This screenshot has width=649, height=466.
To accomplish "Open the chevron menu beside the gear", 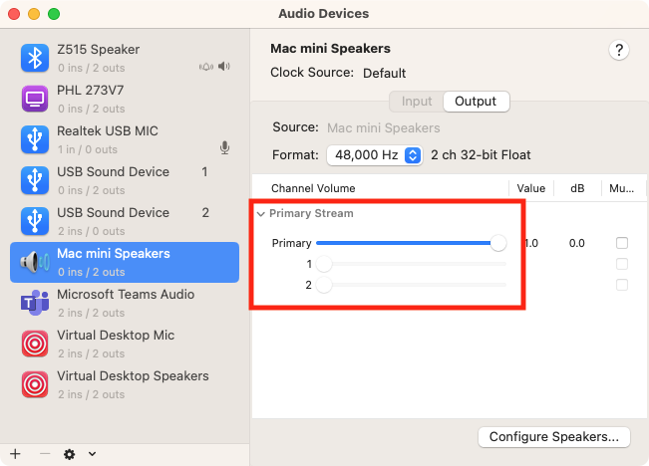I will pos(92,454).
